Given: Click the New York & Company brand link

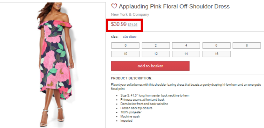Looking at the screenshot, I should pyautogui.click(x=130, y=14).
